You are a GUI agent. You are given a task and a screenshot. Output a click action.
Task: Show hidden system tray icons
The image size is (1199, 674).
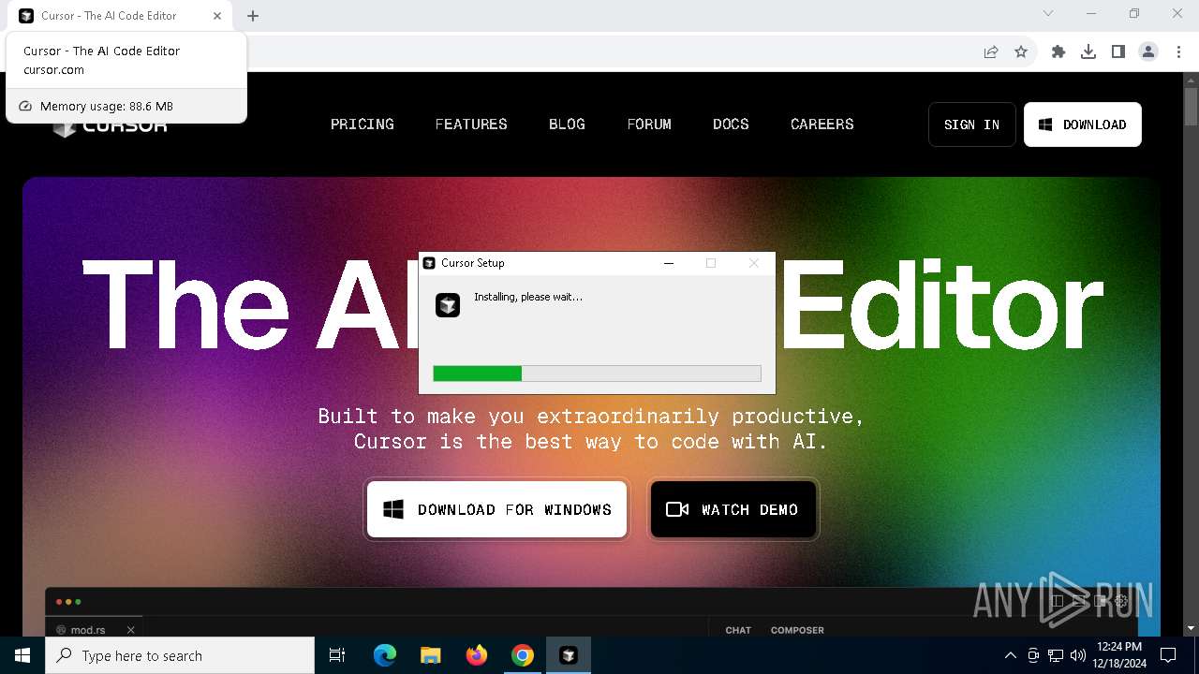pos(1010,655)
